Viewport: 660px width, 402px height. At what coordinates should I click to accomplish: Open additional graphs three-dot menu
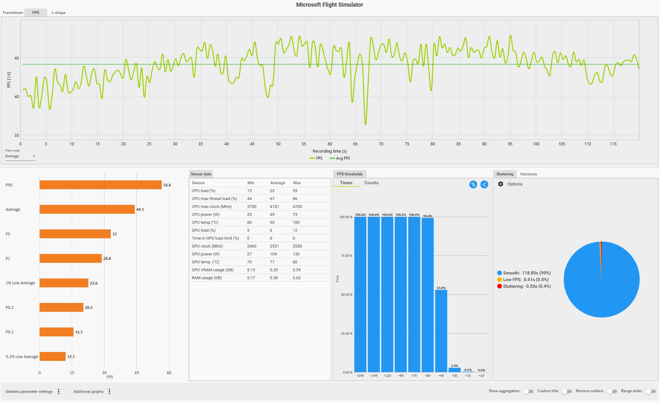(110, 392)
